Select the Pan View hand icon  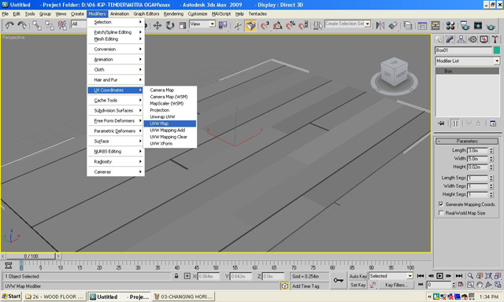pos(480,285)
